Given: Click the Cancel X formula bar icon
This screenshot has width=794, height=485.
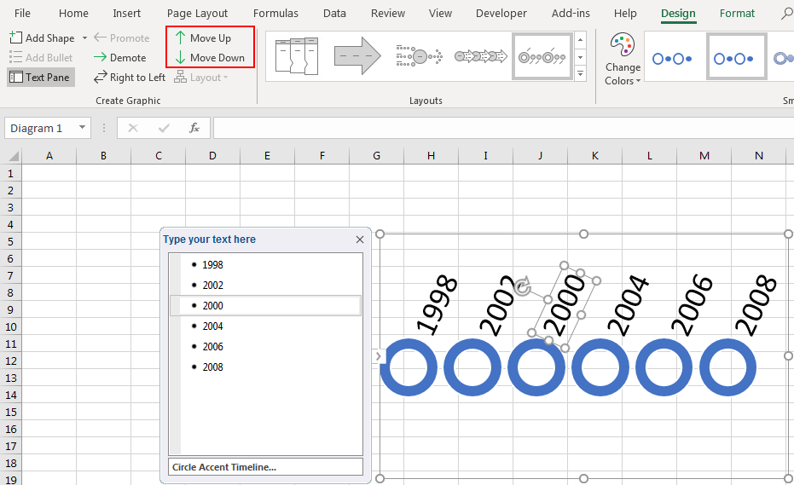Looking at the screenshot, I should 133,128.
